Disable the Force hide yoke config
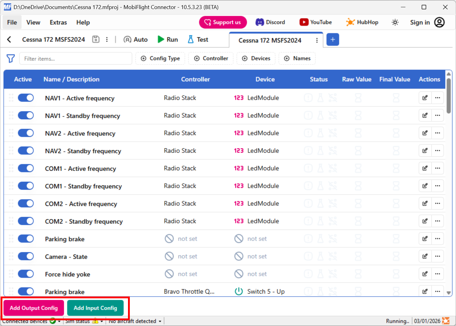The height and width of the screenshot is (326, 456). click(26, 274)
